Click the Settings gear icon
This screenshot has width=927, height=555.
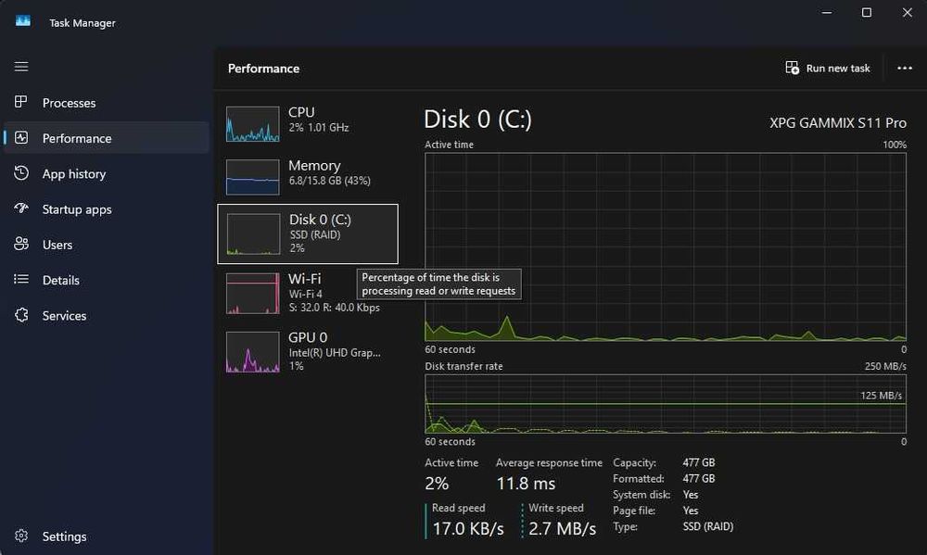21,536
